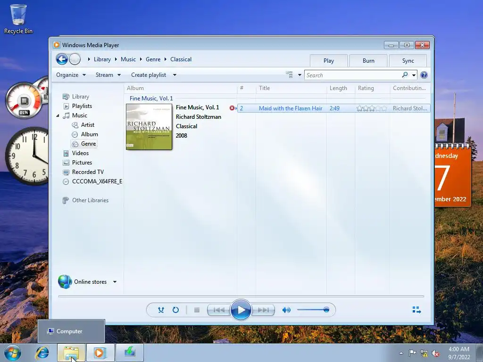
Task: Select Album under Music
Action: pos(89,134)
